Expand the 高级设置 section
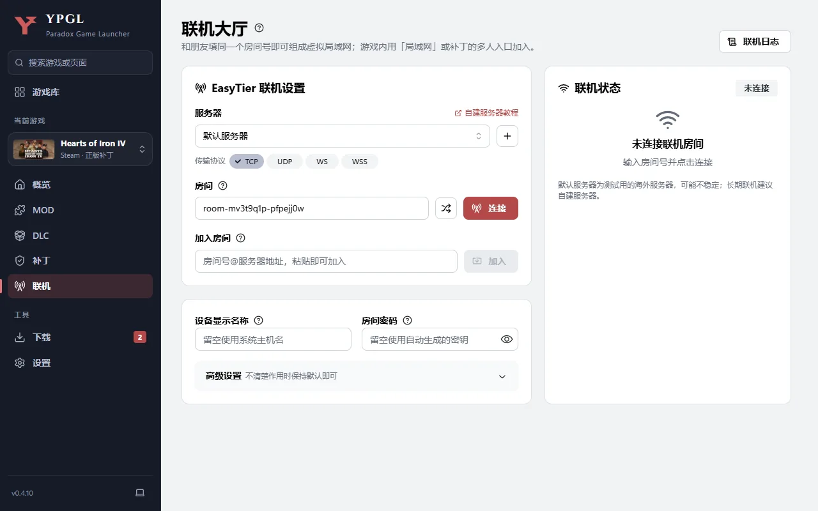 point(357,376)
